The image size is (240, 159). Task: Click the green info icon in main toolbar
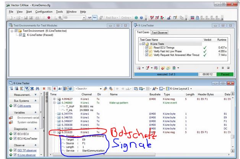click(136, 18)
